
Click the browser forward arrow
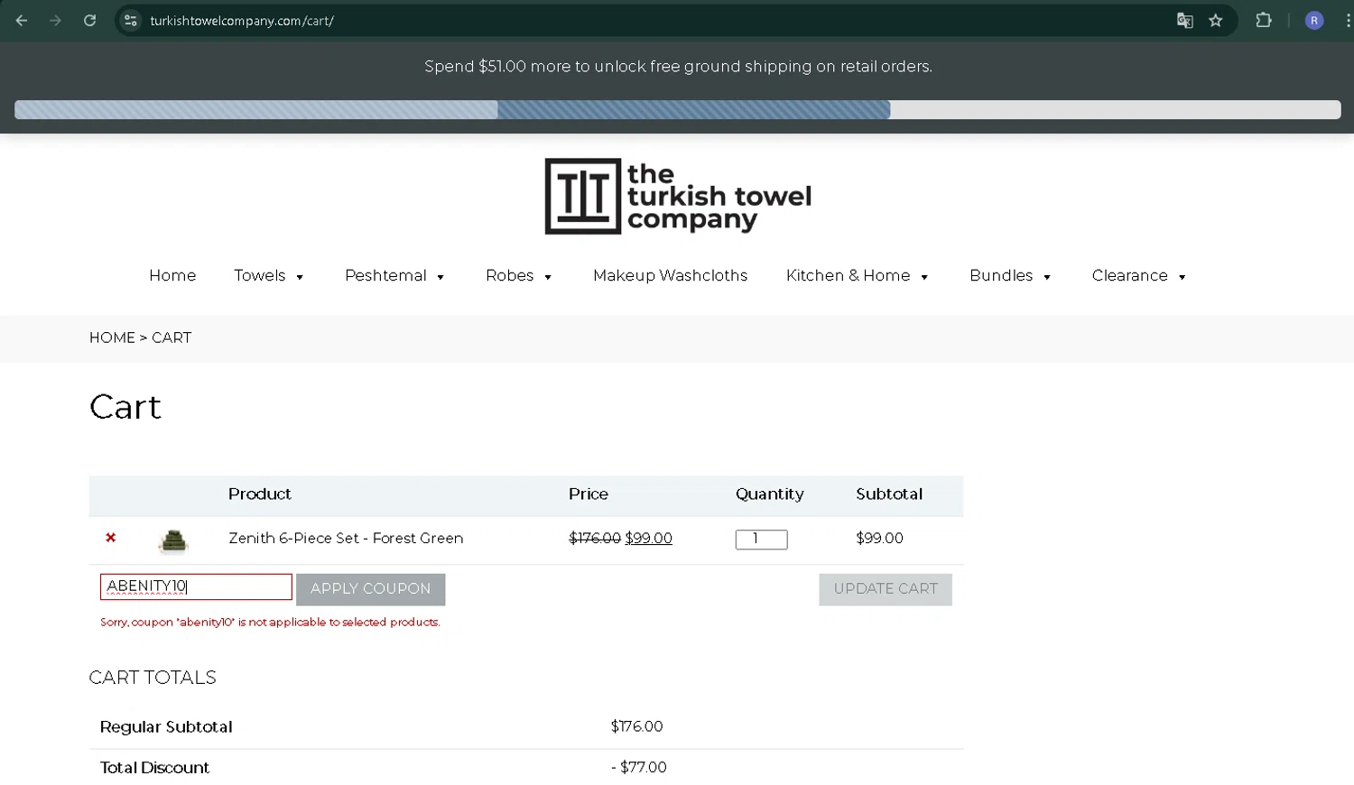click(x=56, y=20)
